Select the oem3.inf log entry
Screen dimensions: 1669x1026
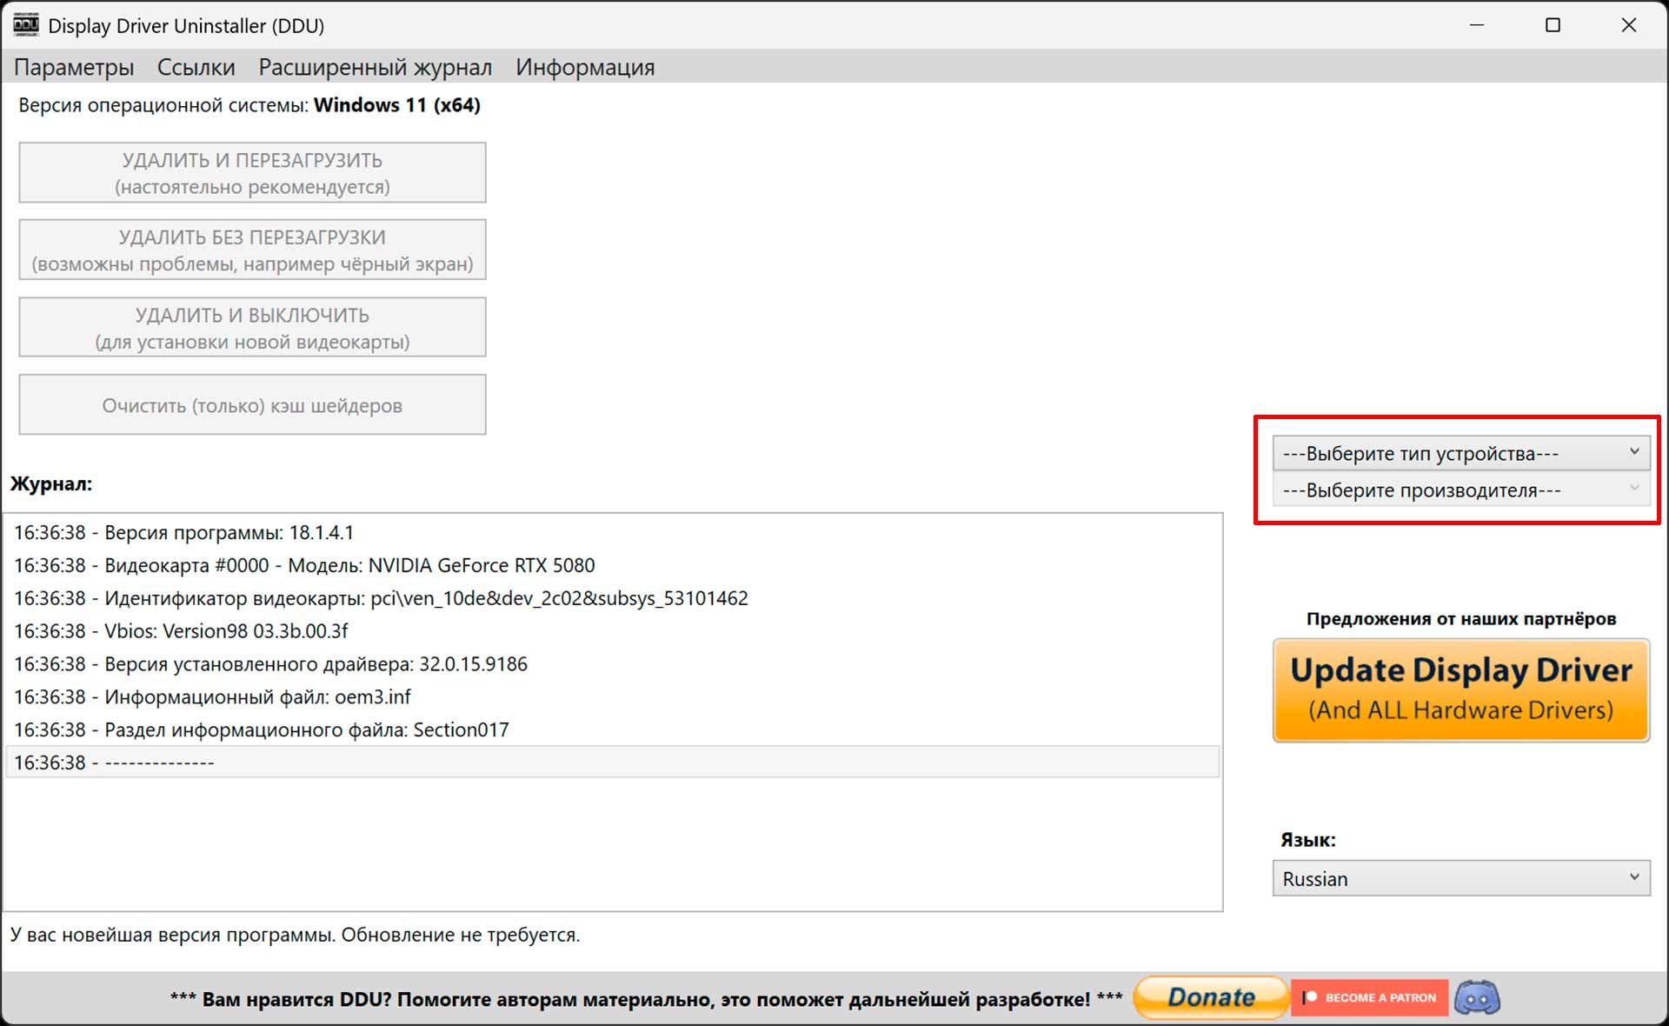pyautogui.click(x=212, y=696)
